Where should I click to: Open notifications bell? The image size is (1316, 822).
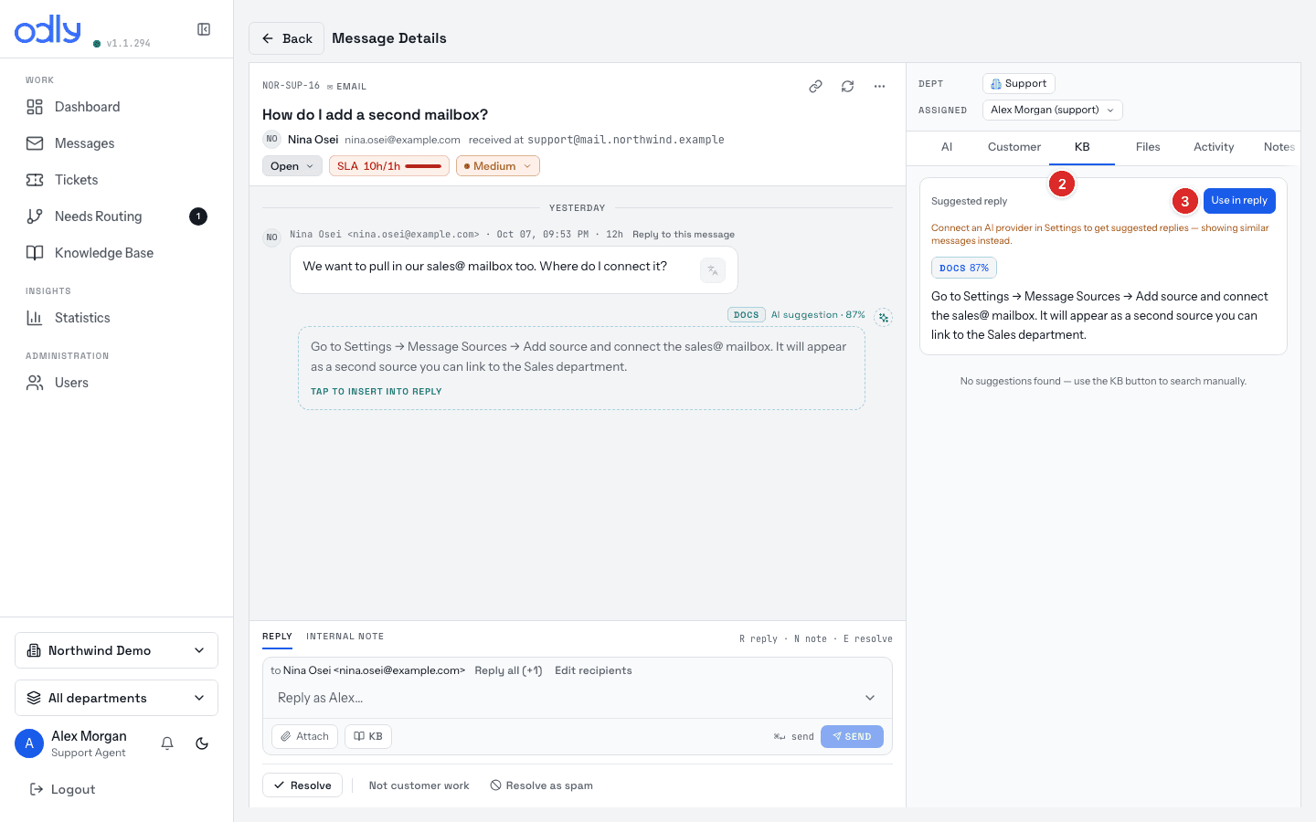coord(167,743)
